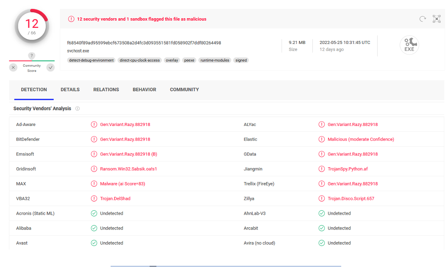Click the 12/66 detection score gauge

point(32,27)
